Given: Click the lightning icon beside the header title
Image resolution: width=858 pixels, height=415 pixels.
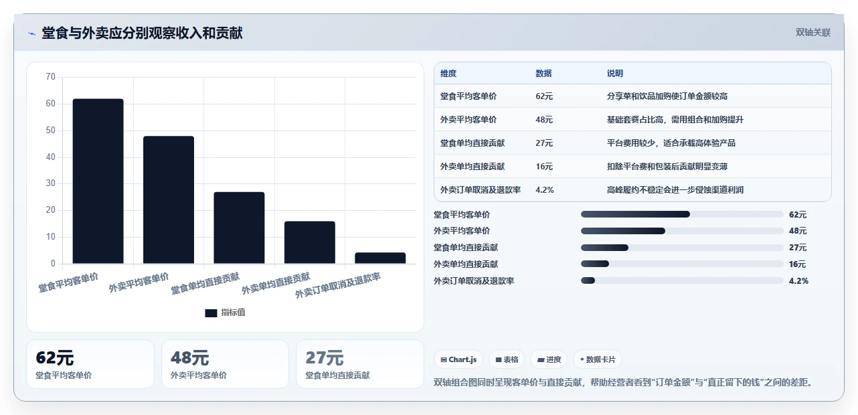Looking at the screenshot, I should (x=31, y=33).
